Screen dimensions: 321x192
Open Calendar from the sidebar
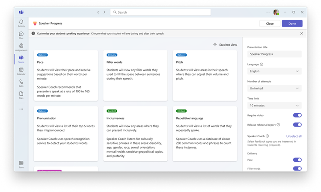click(21, 71)
